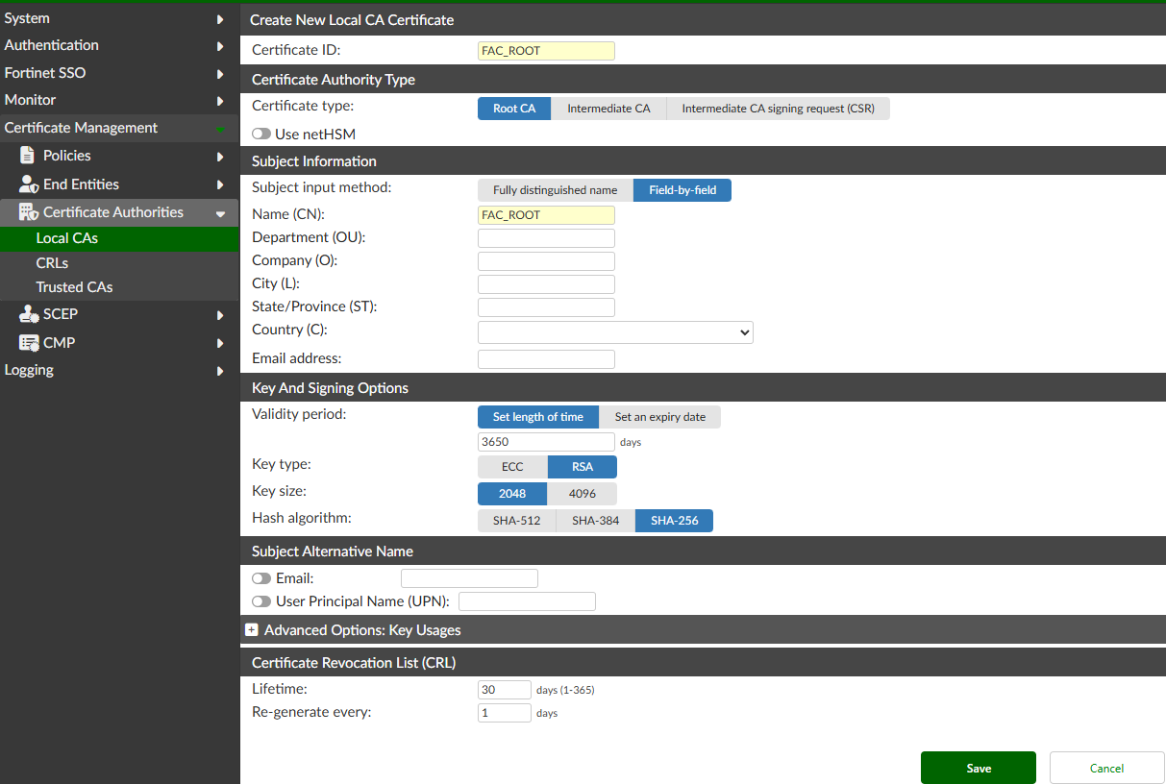This screenshot has height=784, width=1166.
Task: Select Intermediate CA certificate type
Action: pos(608,109)
